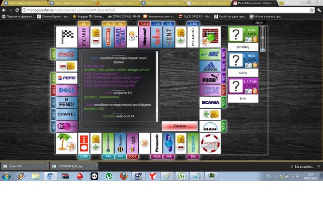Select the Pepsi property tile
The width and height of the screenshot is (323, 218).
67,78
